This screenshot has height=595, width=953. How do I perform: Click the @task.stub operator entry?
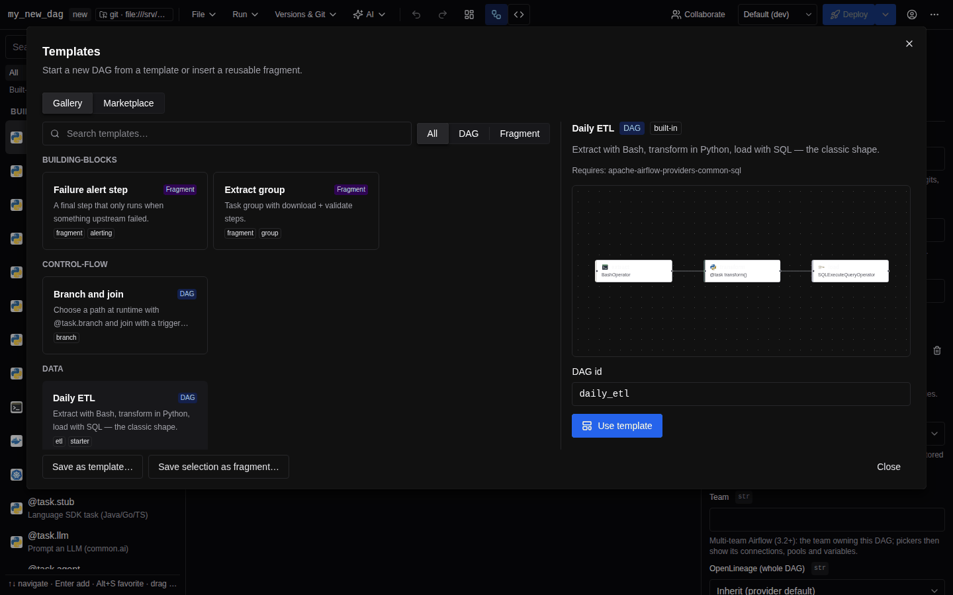[93, 508]
